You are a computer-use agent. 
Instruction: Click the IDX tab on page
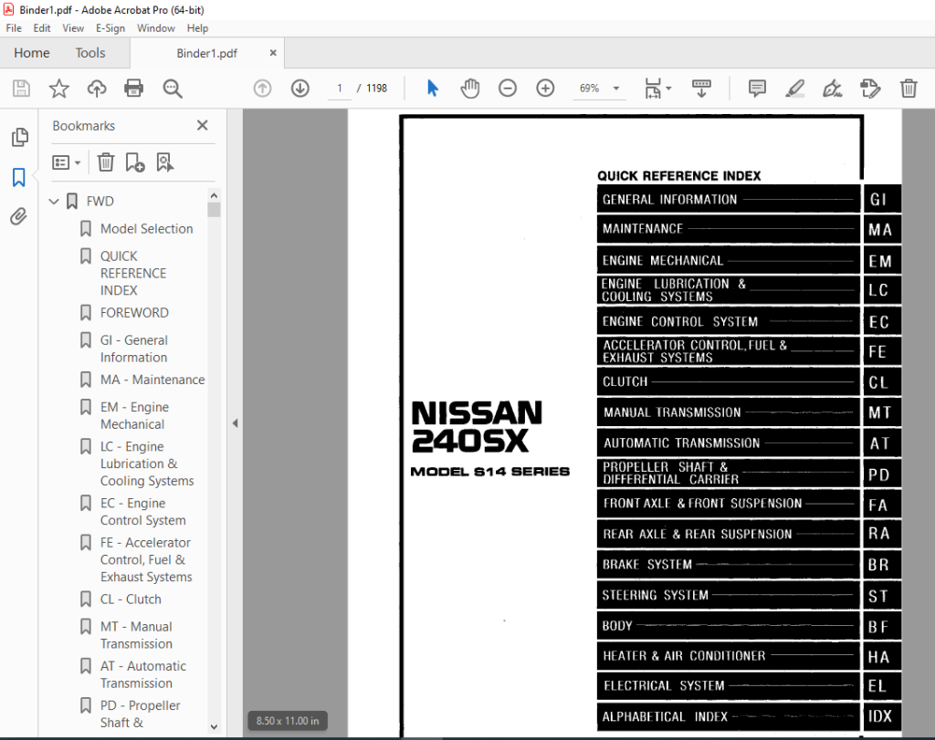(881, 716)
